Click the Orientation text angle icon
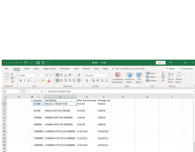This screenshot has width=195, height=152. coord(70,75)
